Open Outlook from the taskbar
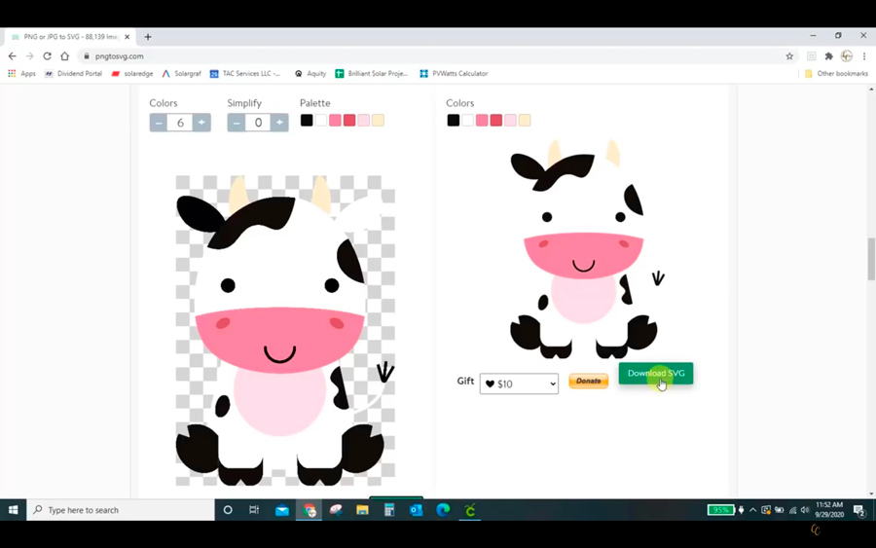 click(417, 509)
